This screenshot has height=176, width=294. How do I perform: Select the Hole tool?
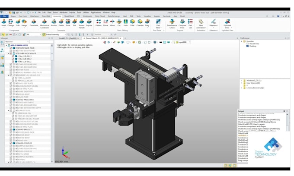pyautogui.click(x=126, y=23)
